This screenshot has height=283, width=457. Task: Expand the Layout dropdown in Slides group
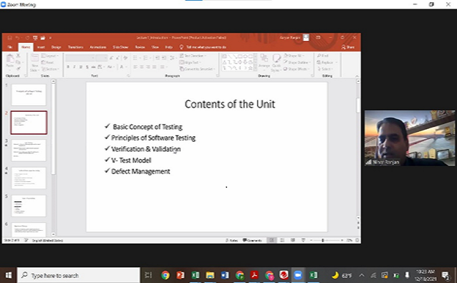(50, 56)
